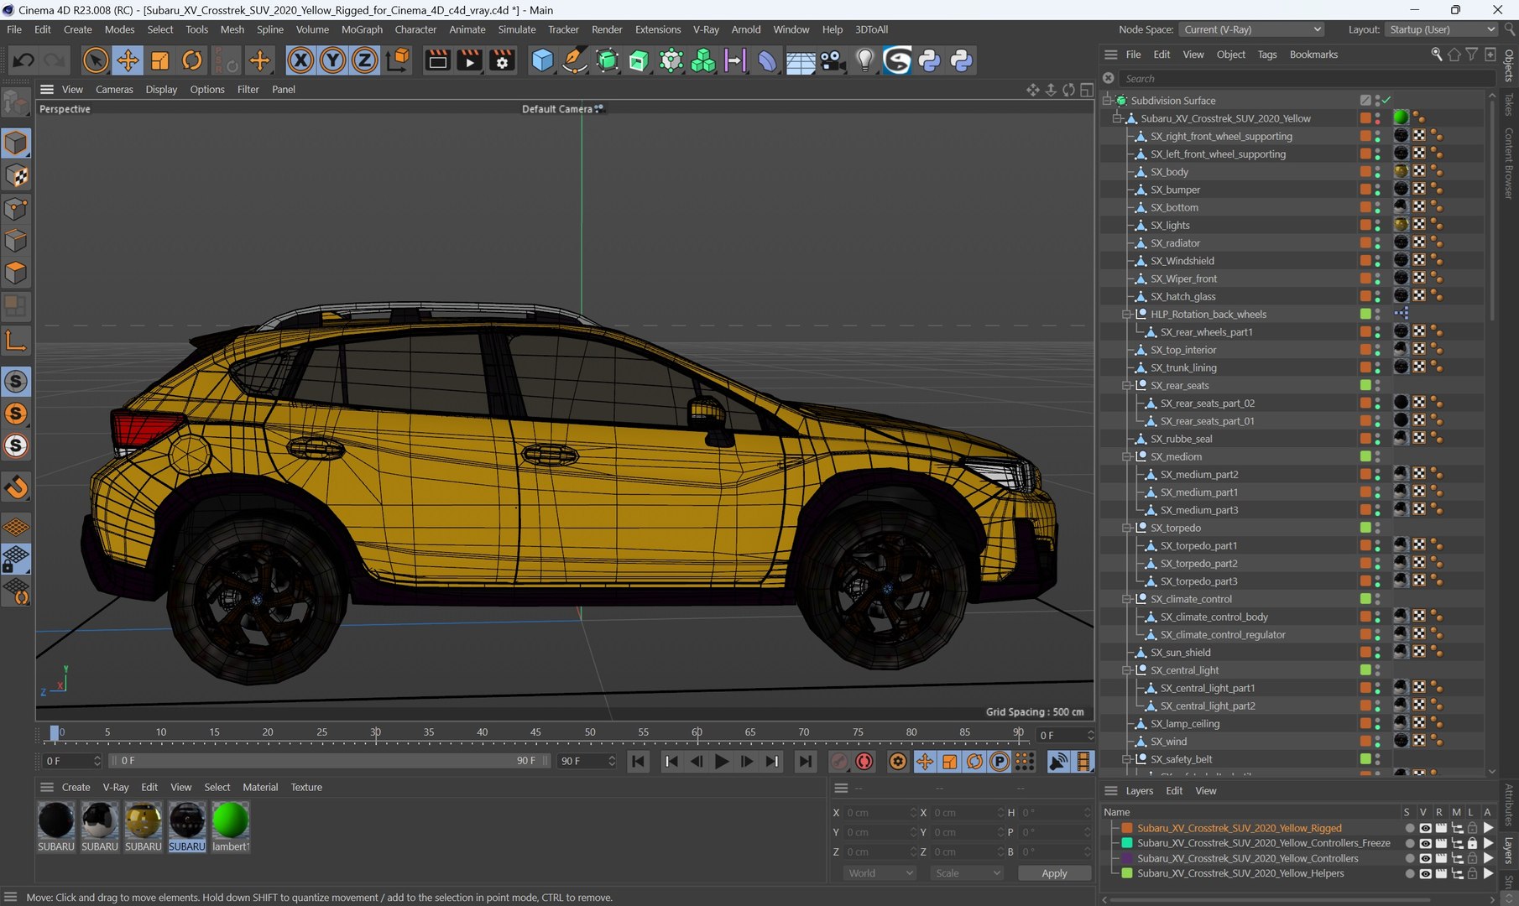Open the Simulate menu
Image resolution: width=1519 pixels, height=906 pixels.
517,29
